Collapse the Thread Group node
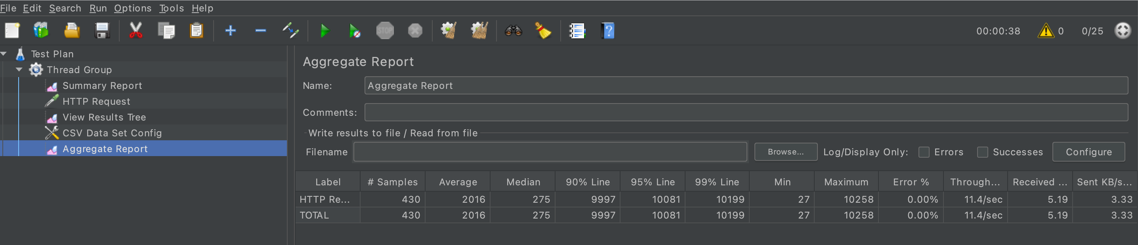This screenshot has height=245, width=1138. pos(19,70)
